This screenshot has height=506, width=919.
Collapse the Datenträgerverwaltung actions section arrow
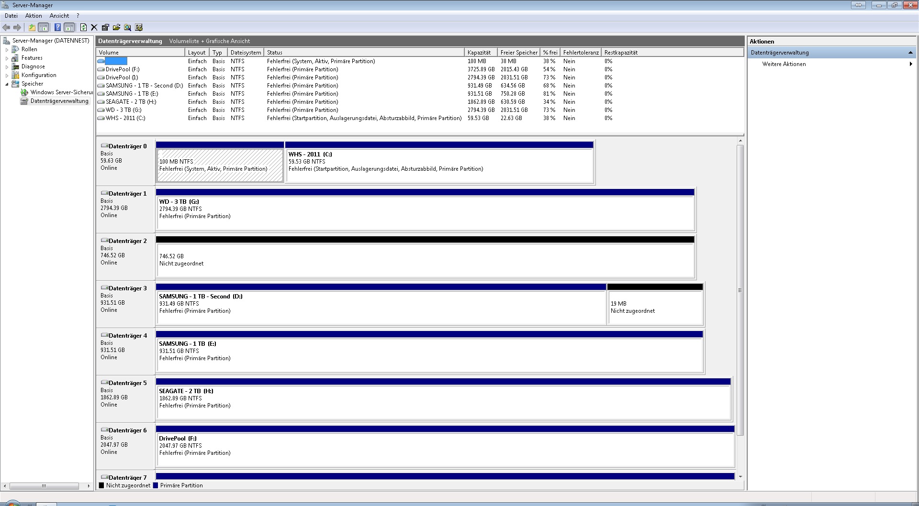pyautogui.click(x=910, y=53)
